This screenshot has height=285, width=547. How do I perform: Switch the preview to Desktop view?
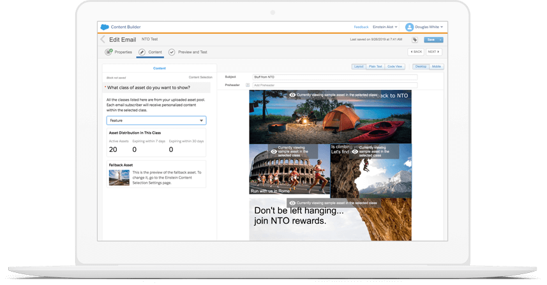421,66
